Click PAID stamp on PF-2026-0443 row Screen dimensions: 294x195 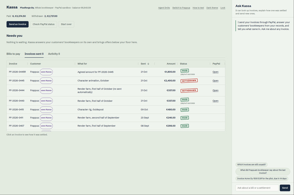click(185, 99)
